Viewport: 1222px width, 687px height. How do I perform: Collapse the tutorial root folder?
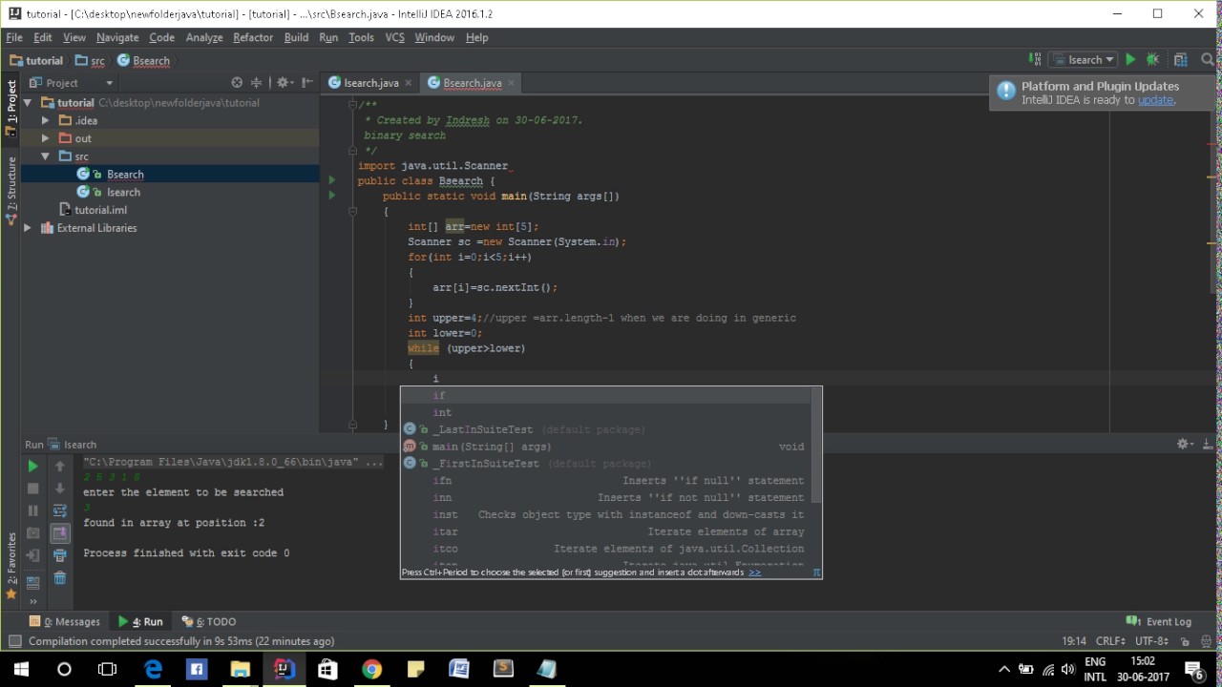point(28,103)
